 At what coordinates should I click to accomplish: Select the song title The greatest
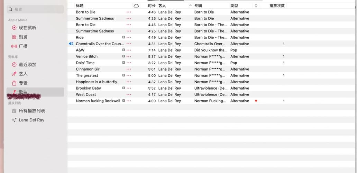point(87,75)
